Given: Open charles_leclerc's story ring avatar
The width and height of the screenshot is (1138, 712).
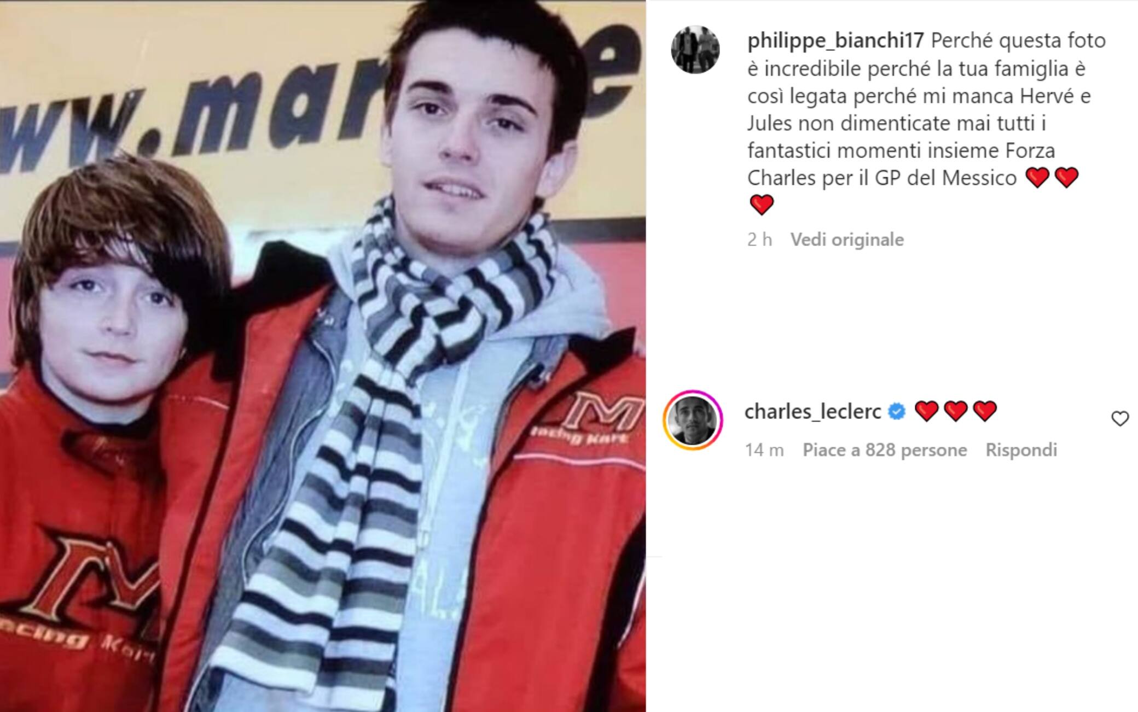Looking at the screenshot, I should (693, 419).
